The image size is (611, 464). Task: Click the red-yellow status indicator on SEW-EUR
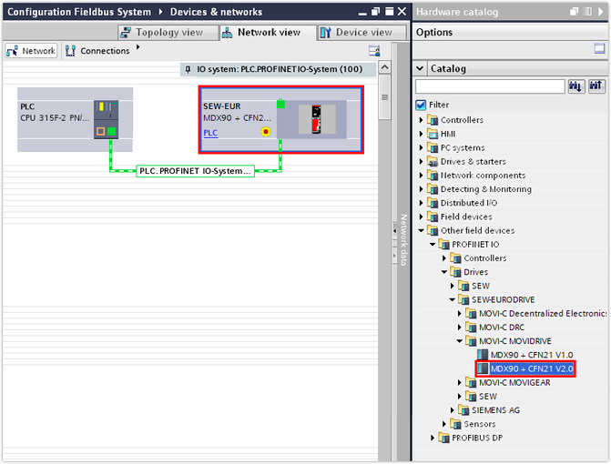click(x=266, y=132)
